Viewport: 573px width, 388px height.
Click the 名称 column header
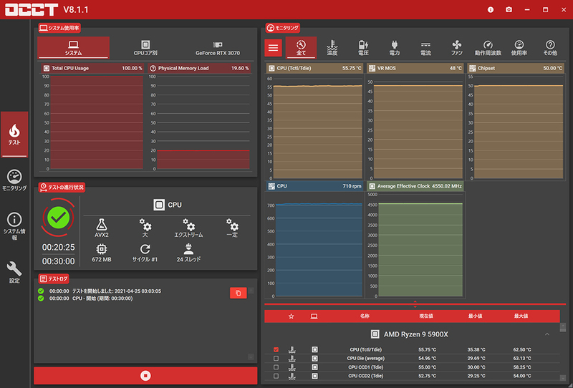point(365,316)
